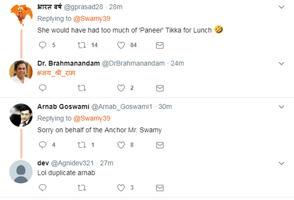Open more options on the @gprasad28 tweet
This screenshot has width=294, height=200.
(282, 7)
